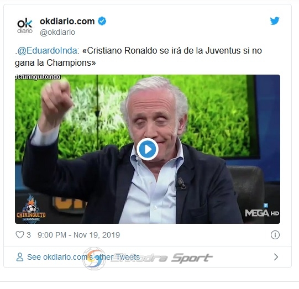Open the okdiario.com display name link
Screen dimensions: 299x289
click(x=67, y=21)
